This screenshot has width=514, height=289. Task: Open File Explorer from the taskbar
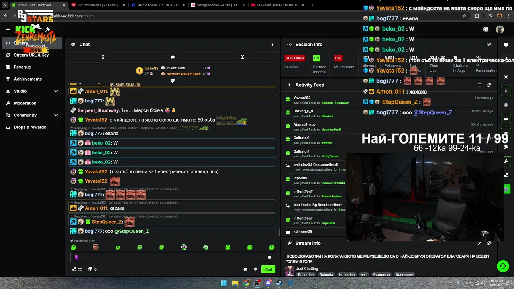point(235,283)
